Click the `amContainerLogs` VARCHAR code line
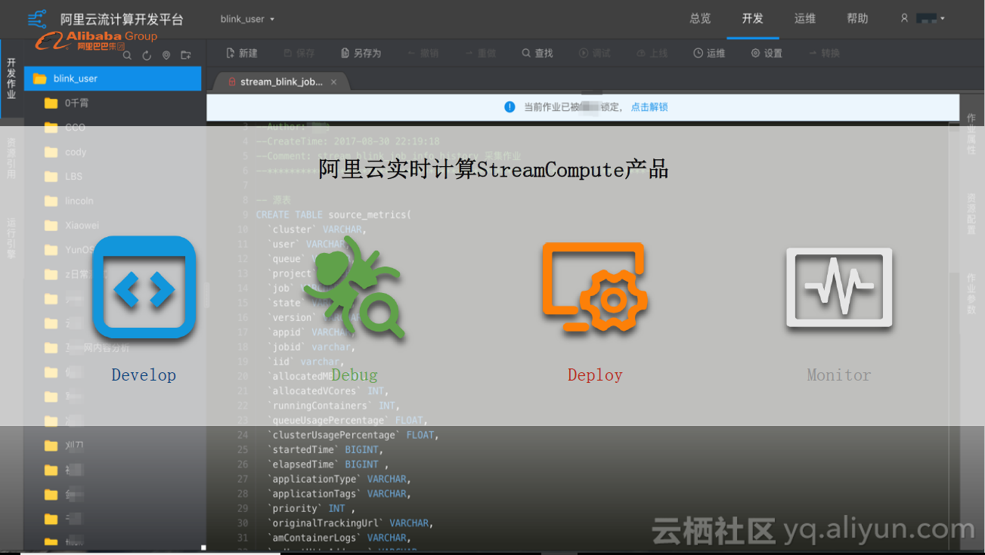Viewport: 985px width, 555px height. click(339, 538)
